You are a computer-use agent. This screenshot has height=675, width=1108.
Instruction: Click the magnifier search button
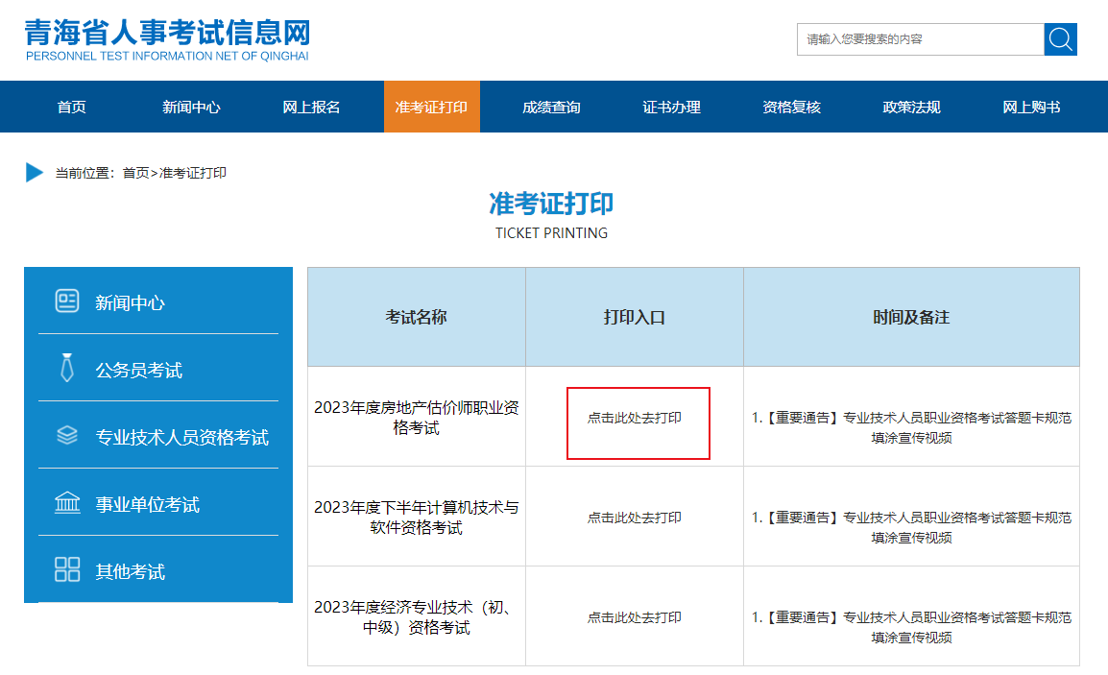[1060, 39]
